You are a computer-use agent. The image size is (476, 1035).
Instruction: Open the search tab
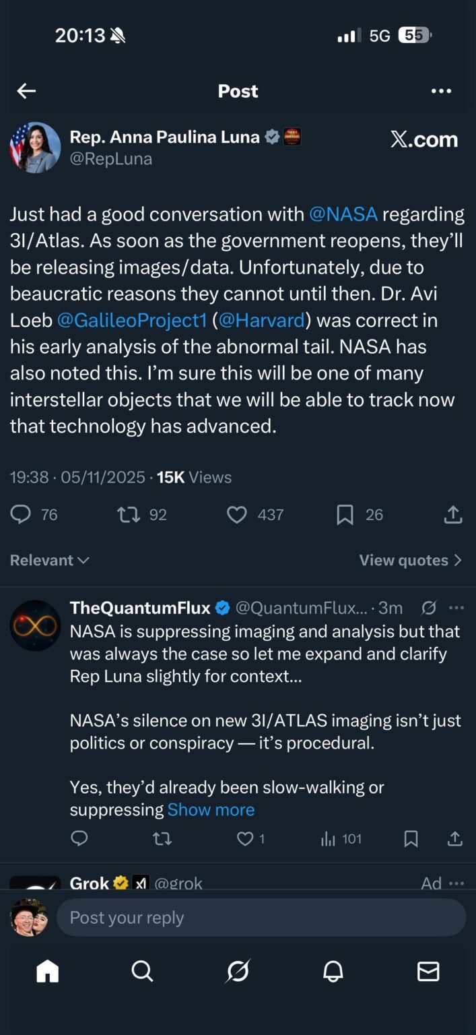tap(142, 972)
